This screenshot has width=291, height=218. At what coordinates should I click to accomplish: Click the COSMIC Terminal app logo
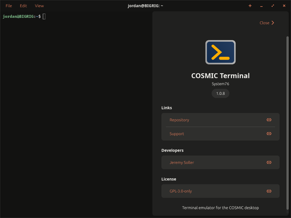coord(221,52)
